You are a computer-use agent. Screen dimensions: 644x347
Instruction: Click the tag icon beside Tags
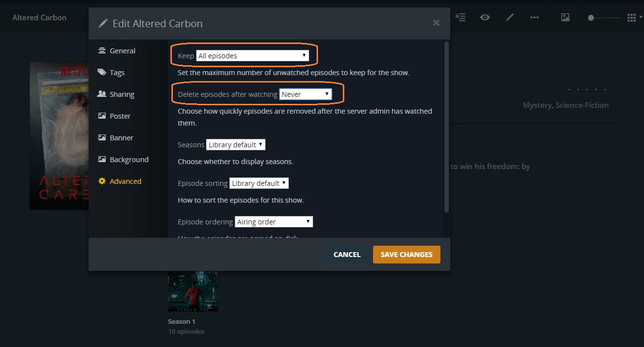coord(102,72)
